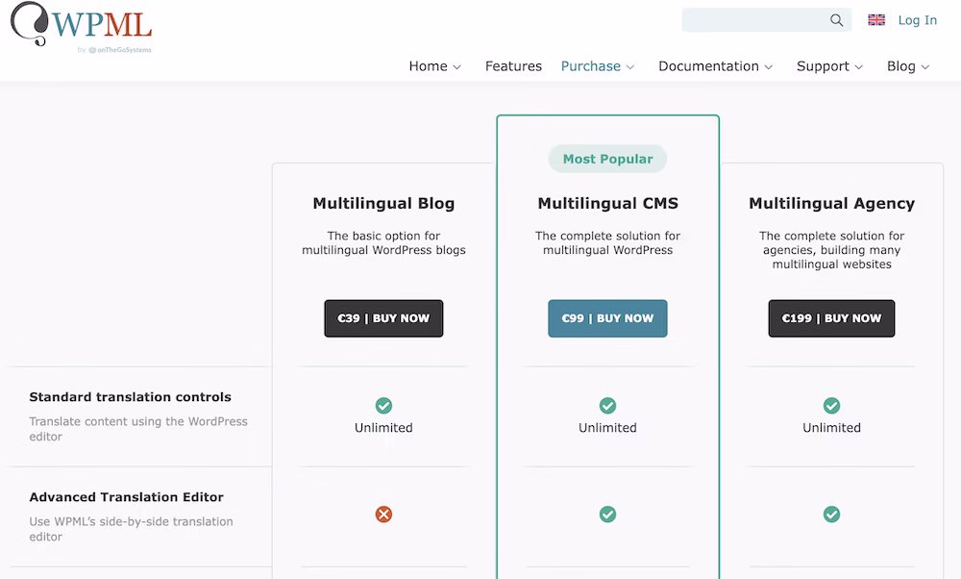Buy Multilingual Agency for €199
Image resolution: width=961 pixels, height=579 pixels.
pyautogui.click(x=831, y=318)
